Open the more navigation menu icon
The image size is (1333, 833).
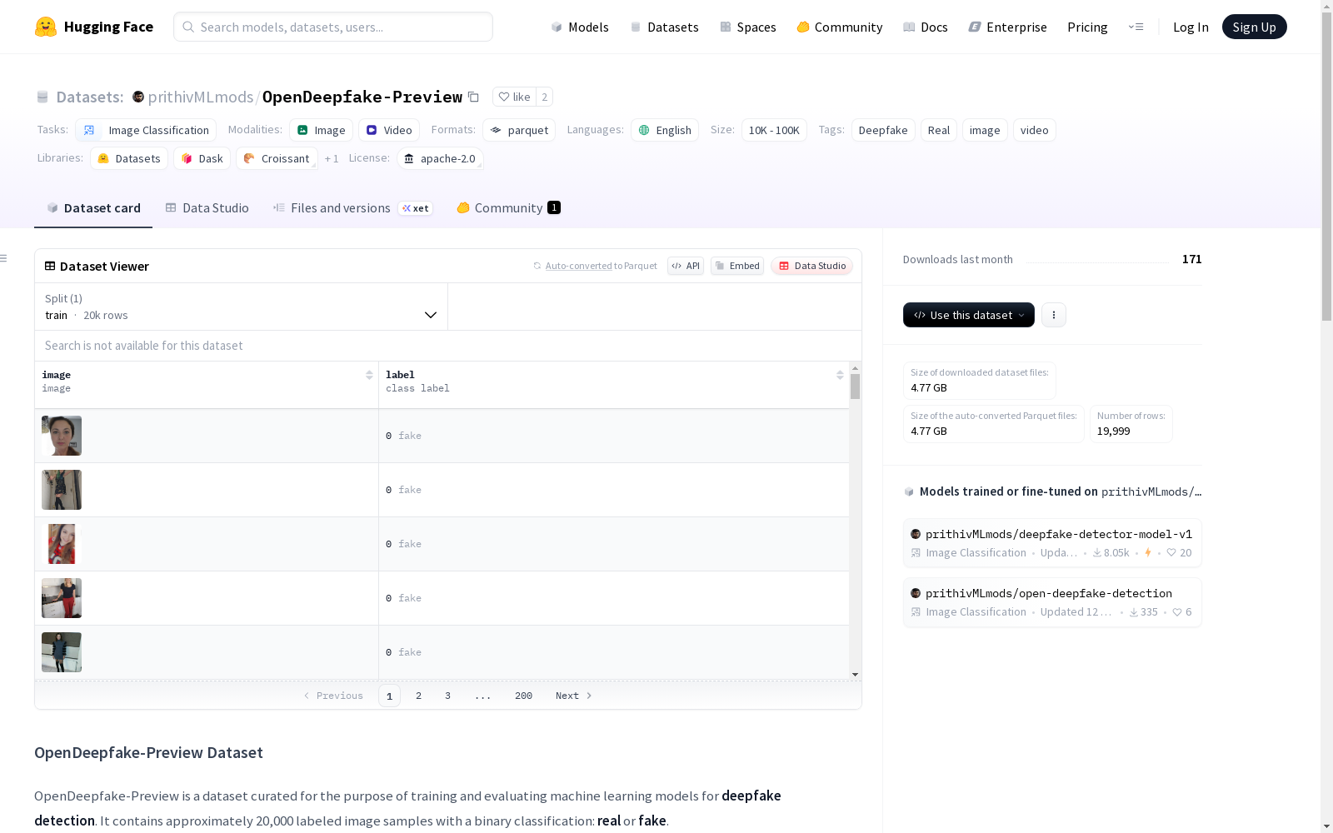(1136, 27)
